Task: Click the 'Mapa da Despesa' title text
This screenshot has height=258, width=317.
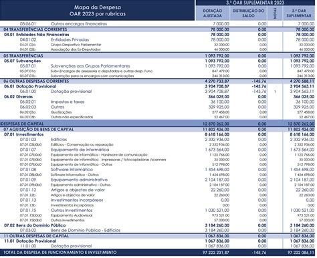Action: click(x=98, y=7)
